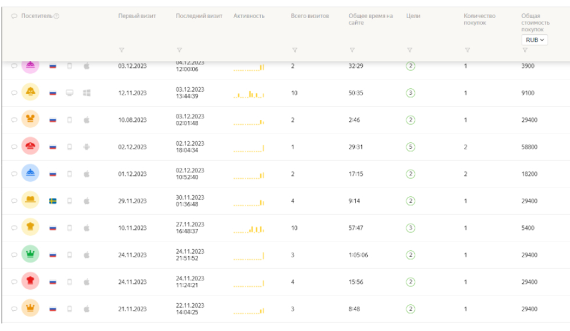Viewport: 570px width, 331px height.
Task: Click the red chef hat visitor avatar
Action: [30, 282]
